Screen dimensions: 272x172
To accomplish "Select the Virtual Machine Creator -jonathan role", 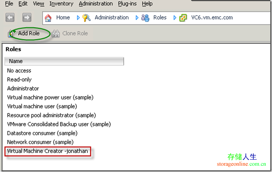I will [x=48, y=151].
